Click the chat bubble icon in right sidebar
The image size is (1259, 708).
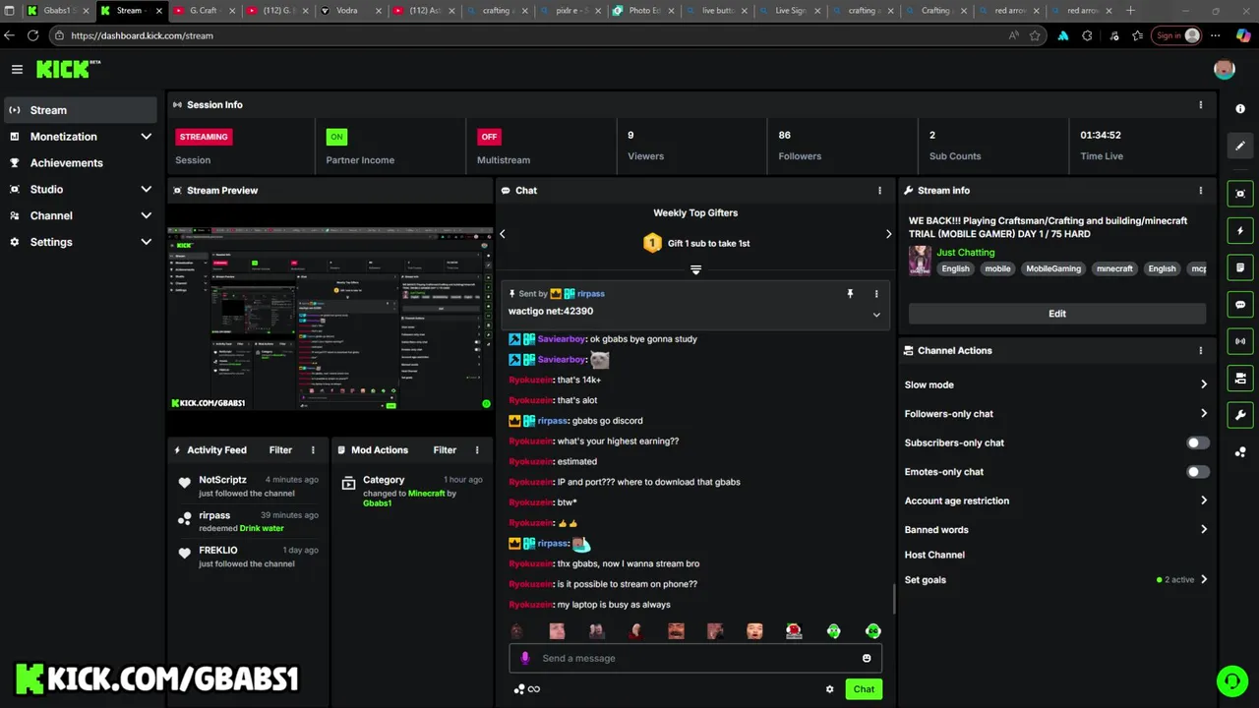(1240, 305)
